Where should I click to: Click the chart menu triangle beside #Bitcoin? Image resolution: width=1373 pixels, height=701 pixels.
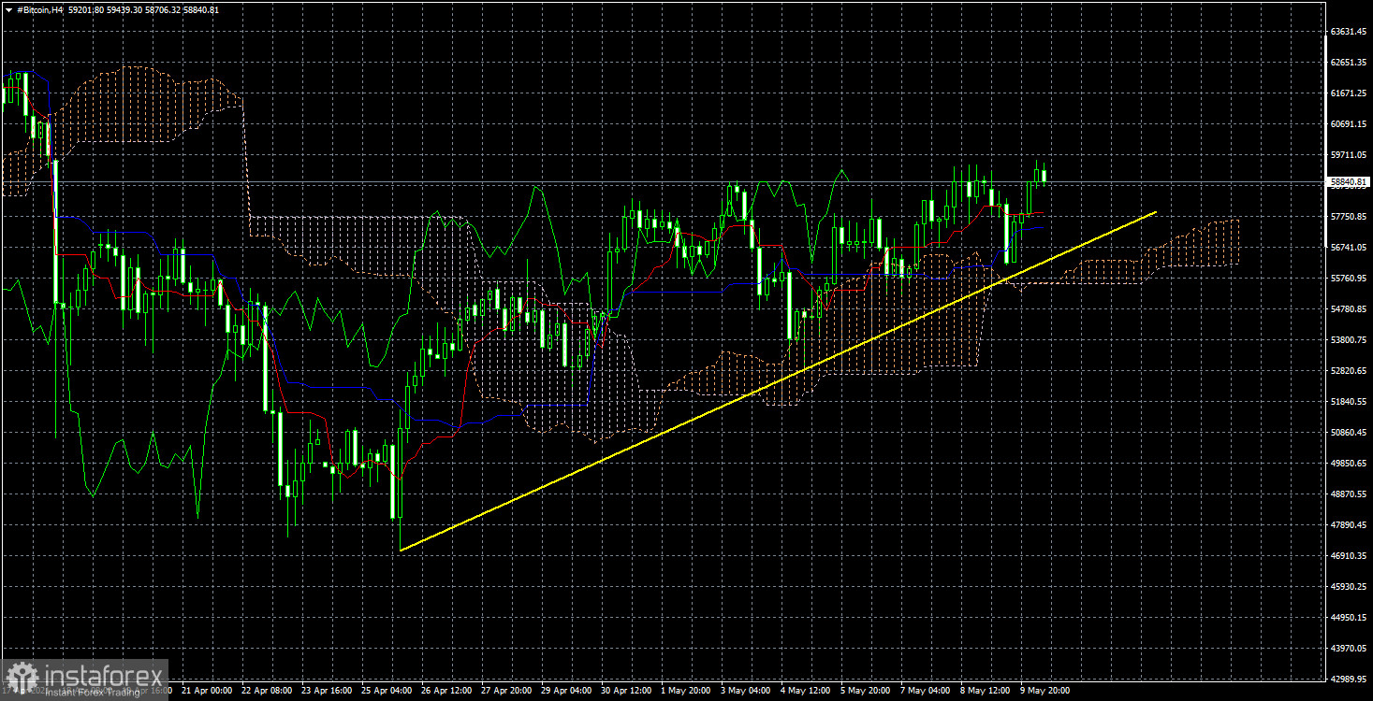click(x=7, y=9)
